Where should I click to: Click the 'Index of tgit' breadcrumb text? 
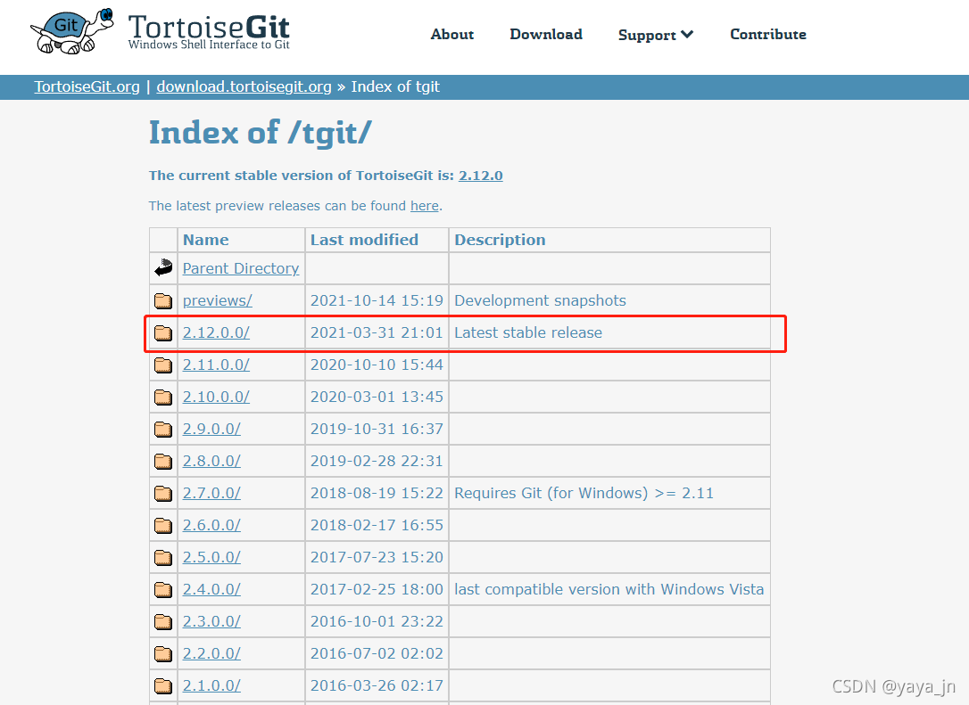[x=395, y=86]
